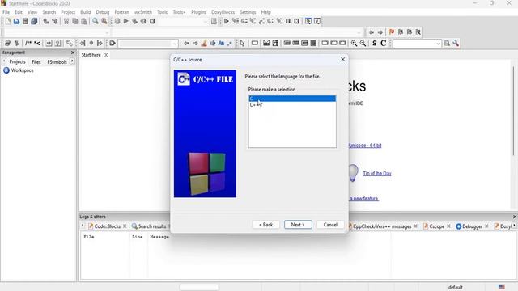The width and height of the screenshot is (518, 291).
Task: Click the lightbulb Tip of the Day icon
Action: pos(353,173)
